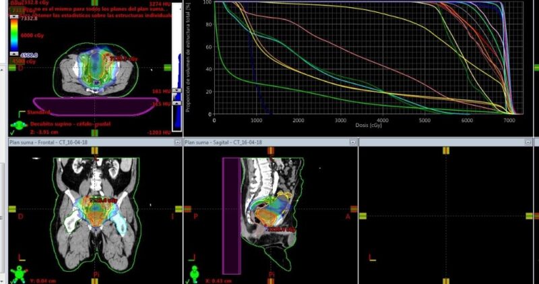
Task: Click the top plane handle in empty view
Action: (445, 150)
